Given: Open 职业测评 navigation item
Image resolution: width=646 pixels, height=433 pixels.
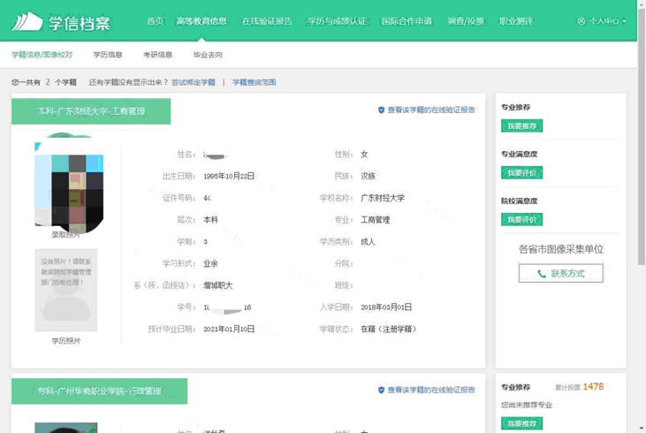Looking at the screenshot, I should point(515,20).
